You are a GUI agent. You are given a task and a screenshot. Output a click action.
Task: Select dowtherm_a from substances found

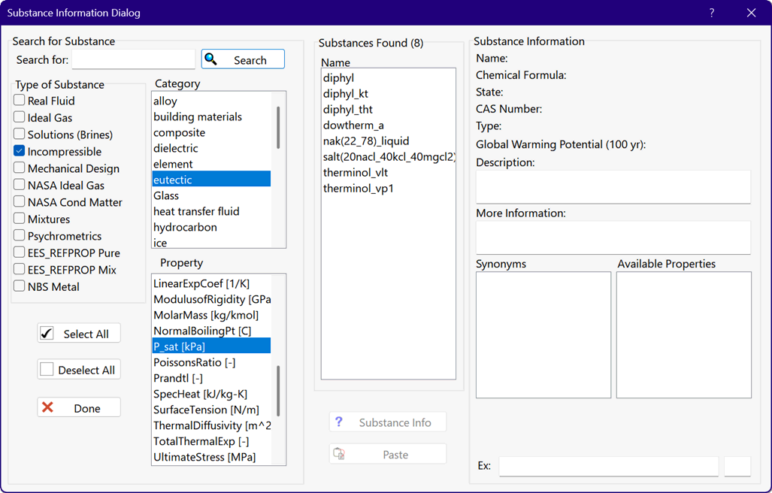[x=353, y=125]
